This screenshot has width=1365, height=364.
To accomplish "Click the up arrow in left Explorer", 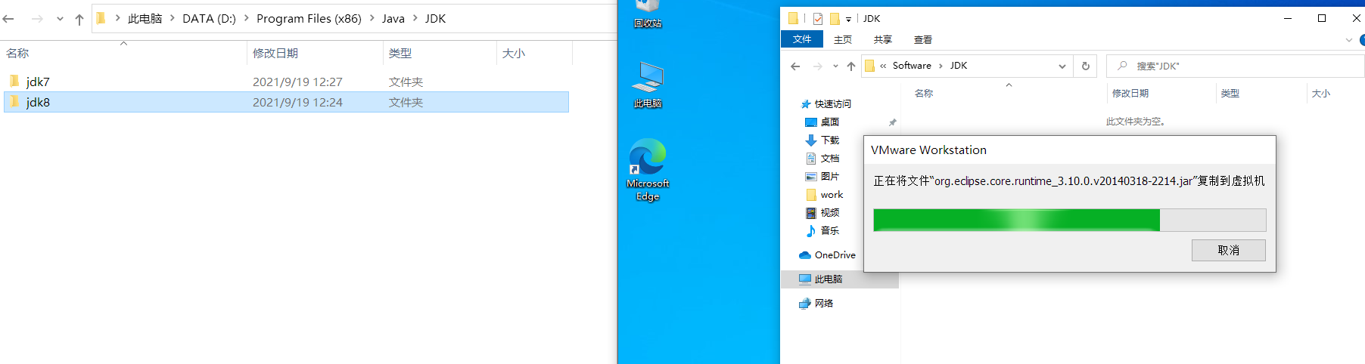I will (x=79, y=19).
